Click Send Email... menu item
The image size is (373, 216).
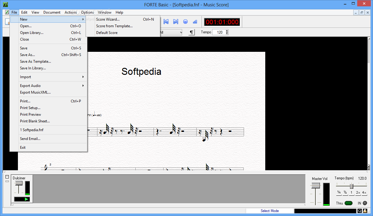[49, 139]
